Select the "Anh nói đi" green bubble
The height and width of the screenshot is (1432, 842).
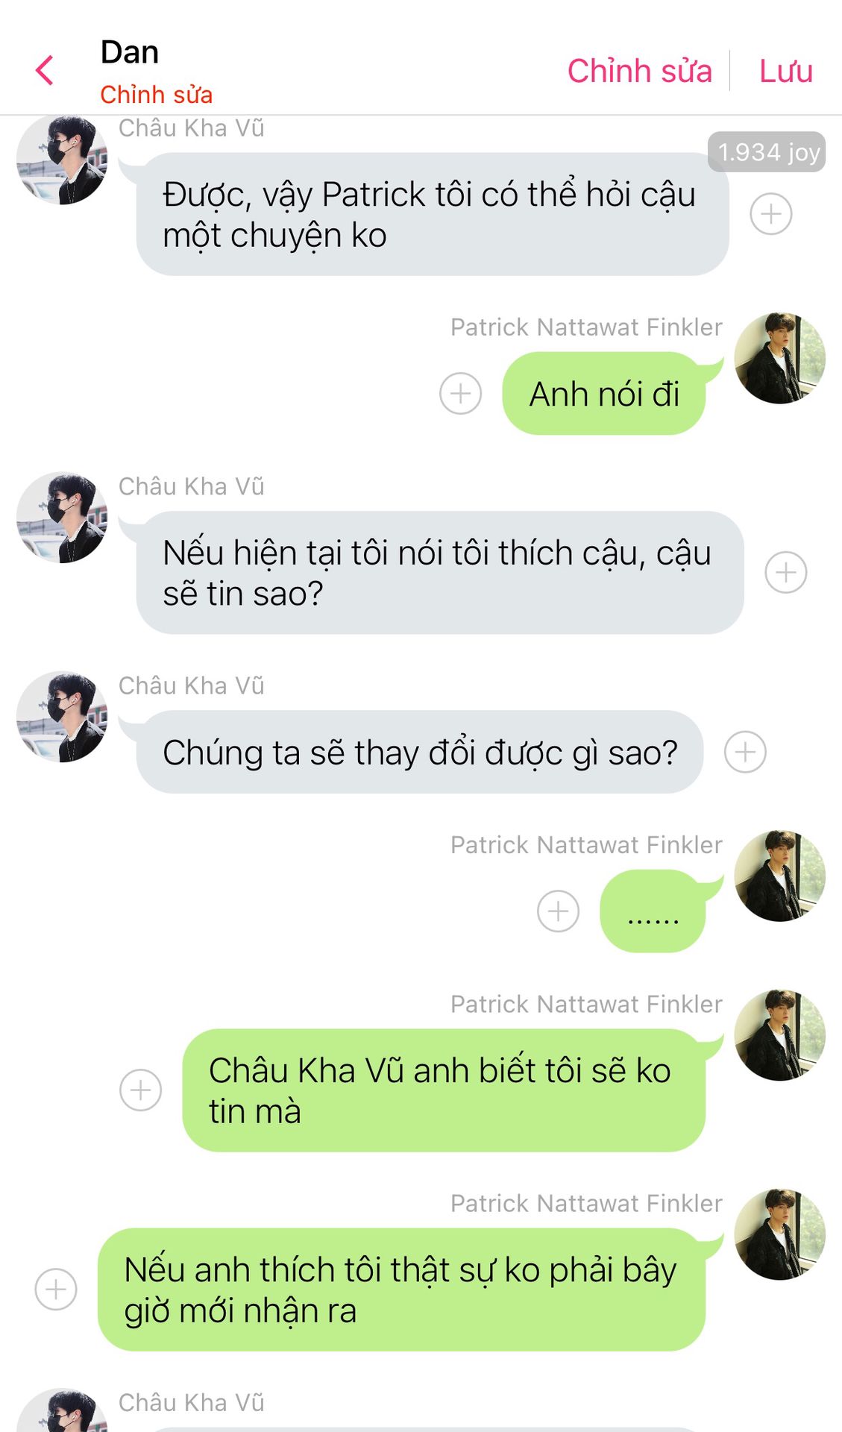click(x=603, y=394)
